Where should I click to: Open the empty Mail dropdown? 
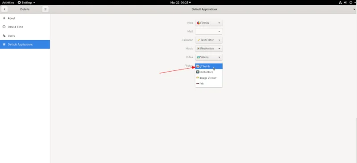coord(209,31)
